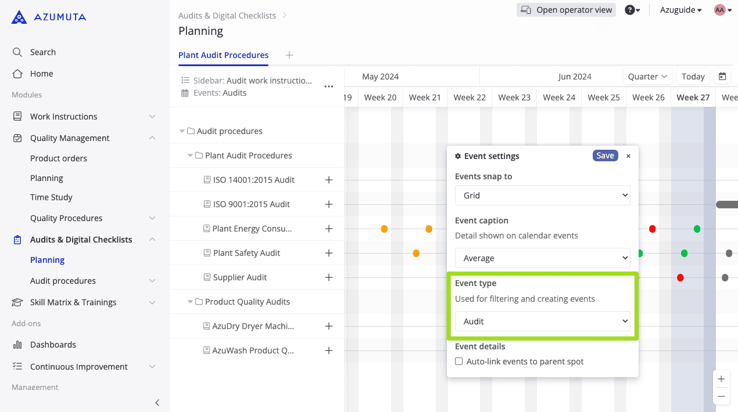738x412 pixels.
Task: Click the calendar date picker icon
Action: [722, 77]
